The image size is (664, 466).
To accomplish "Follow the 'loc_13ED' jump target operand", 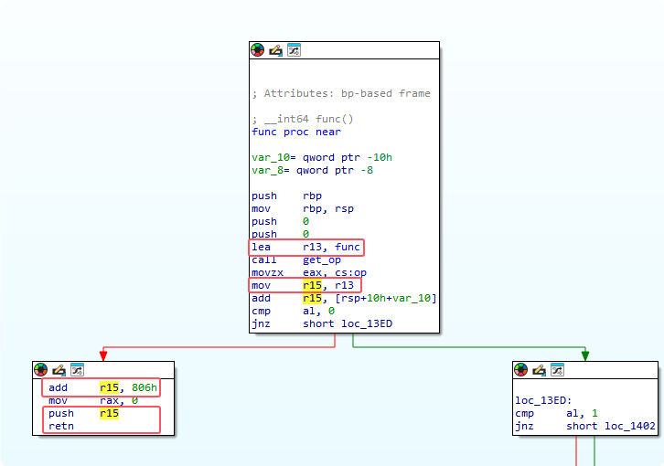I will [367, 323].
